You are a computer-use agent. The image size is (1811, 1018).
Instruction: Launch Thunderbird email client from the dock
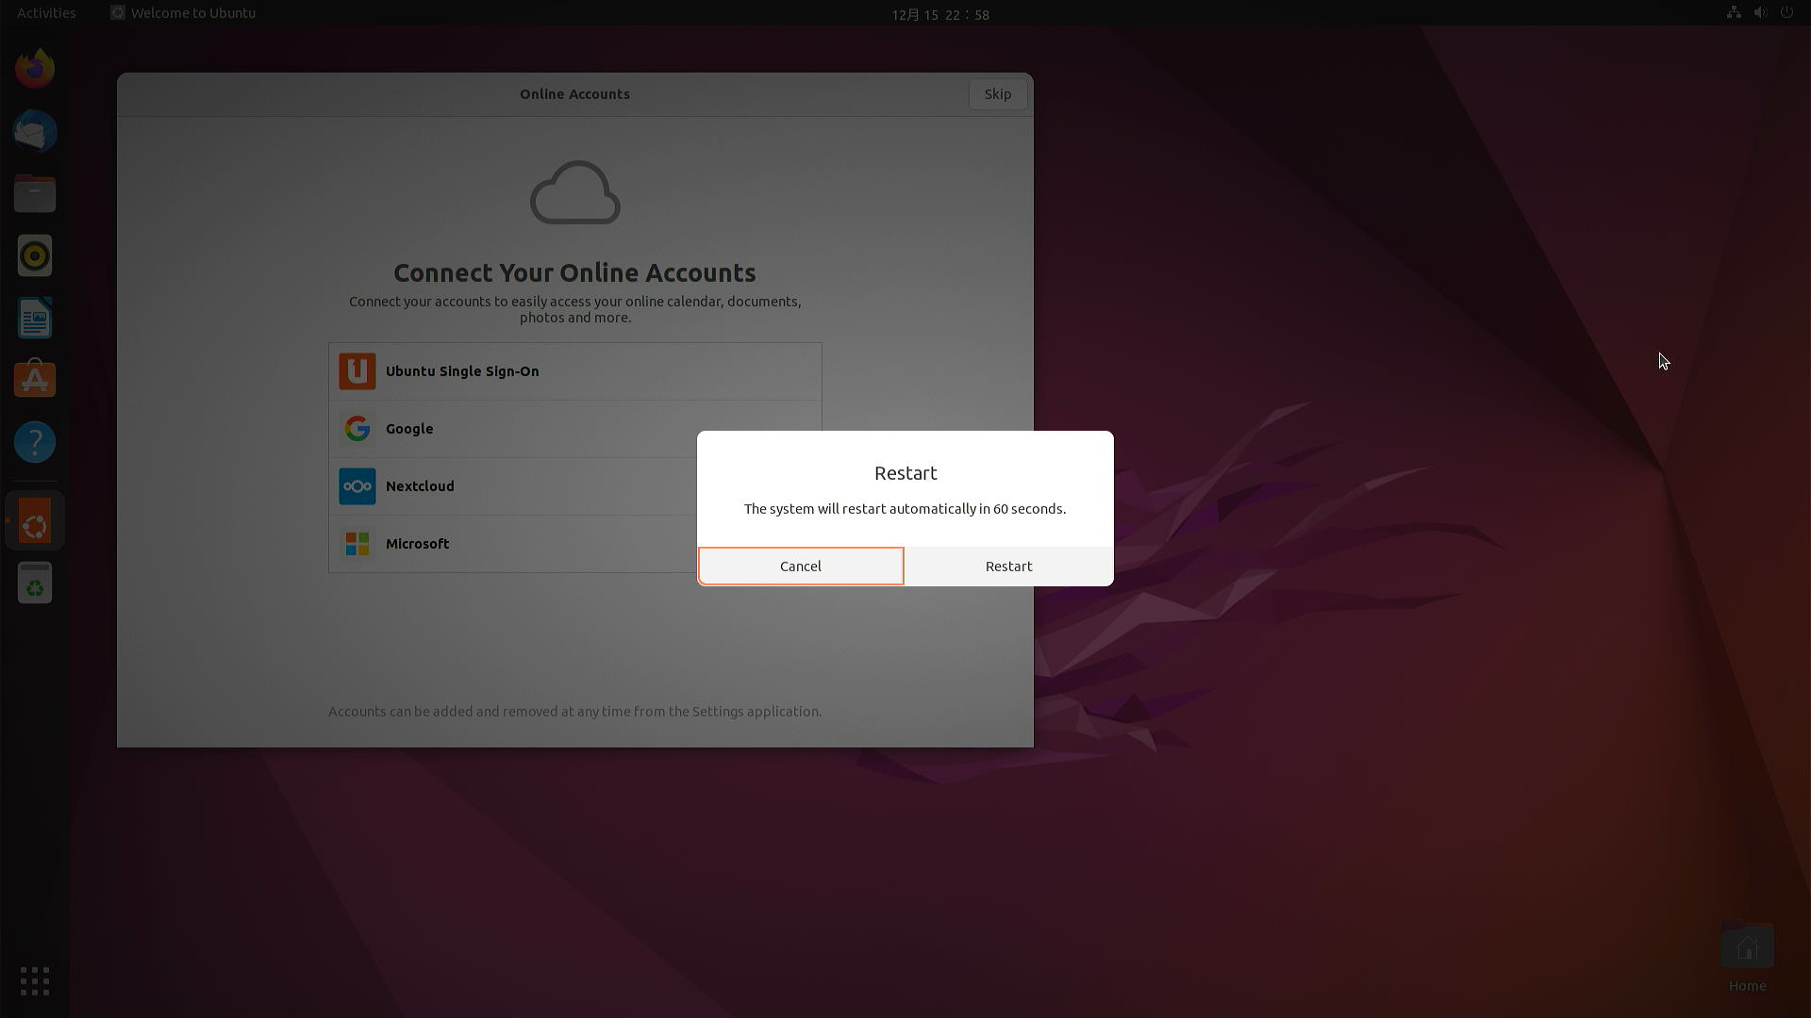35,132
